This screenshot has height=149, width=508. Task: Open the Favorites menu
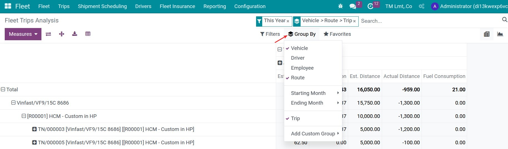[x=337, y=34]
